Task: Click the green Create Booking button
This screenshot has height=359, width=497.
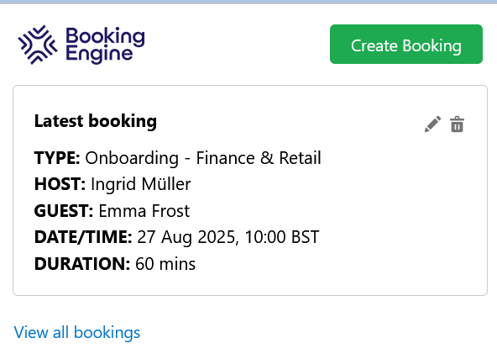Action: point(406,44)
